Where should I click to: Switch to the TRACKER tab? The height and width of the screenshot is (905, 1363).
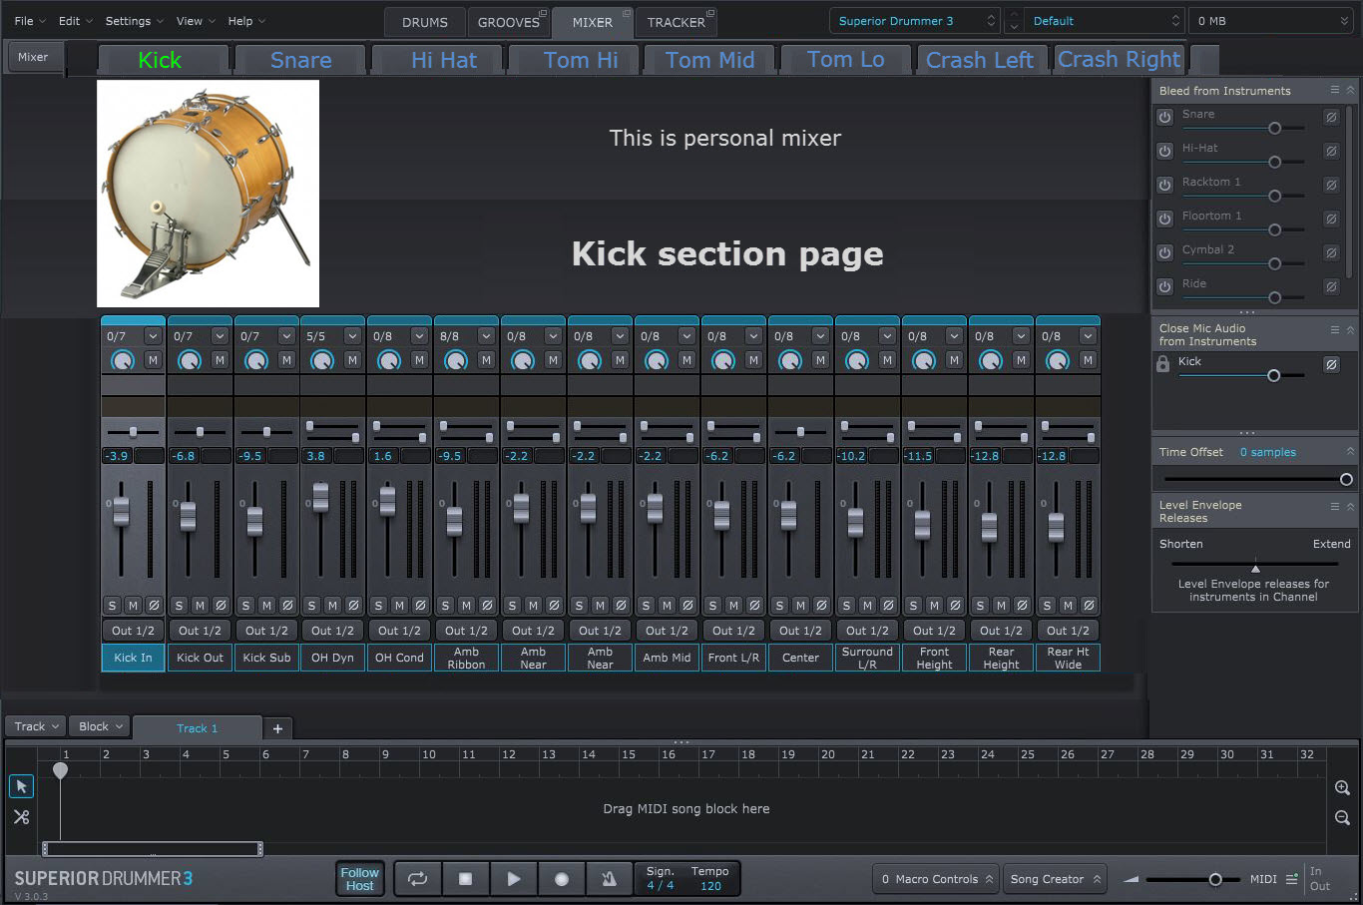676,22
